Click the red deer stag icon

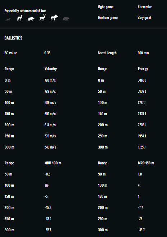[42, 18]
